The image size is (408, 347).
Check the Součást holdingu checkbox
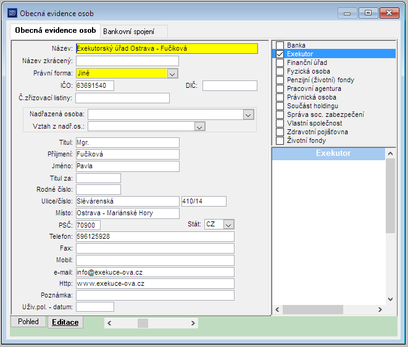point(280,106)
